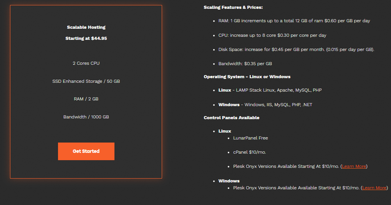Click SSD Enhanced Storage / 50 GB text
391x205 pixels.
coord(86,81)
